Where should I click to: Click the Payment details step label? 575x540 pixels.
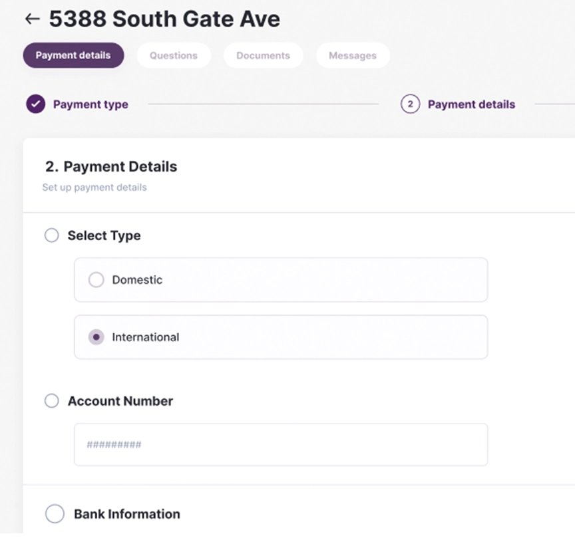471,104
